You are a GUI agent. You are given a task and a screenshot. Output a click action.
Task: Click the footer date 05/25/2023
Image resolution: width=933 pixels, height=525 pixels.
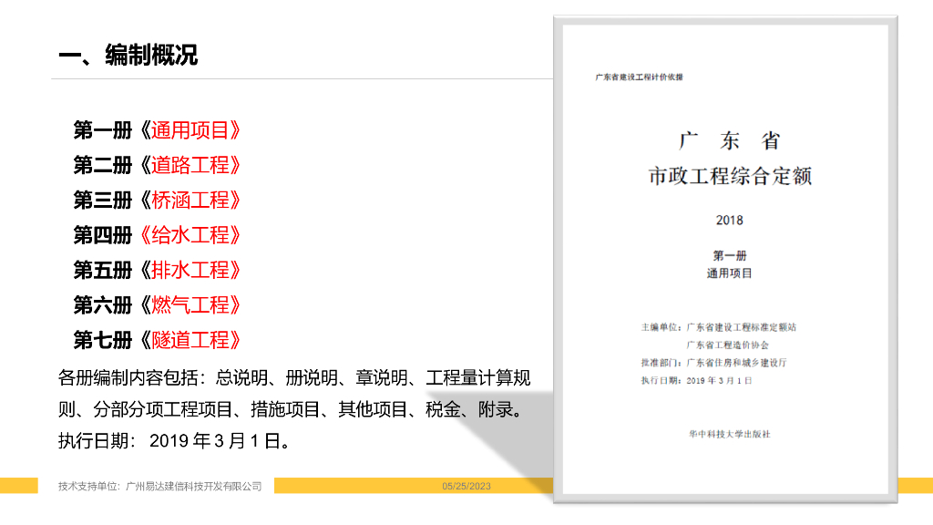tap(466, 486)
